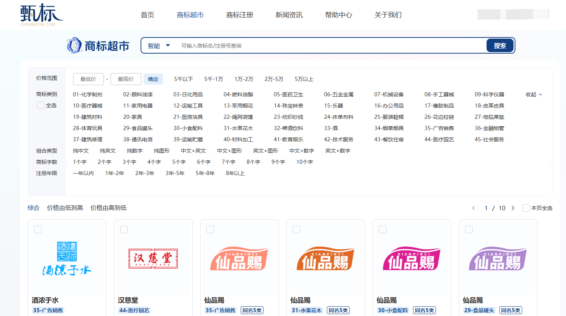Open 首页 in top navigation

[147, 15]
